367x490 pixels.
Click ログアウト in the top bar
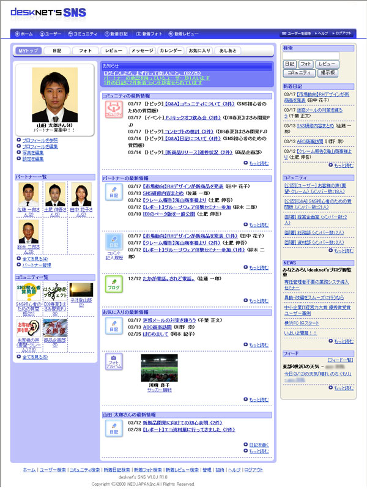click(x=342, y=34)
